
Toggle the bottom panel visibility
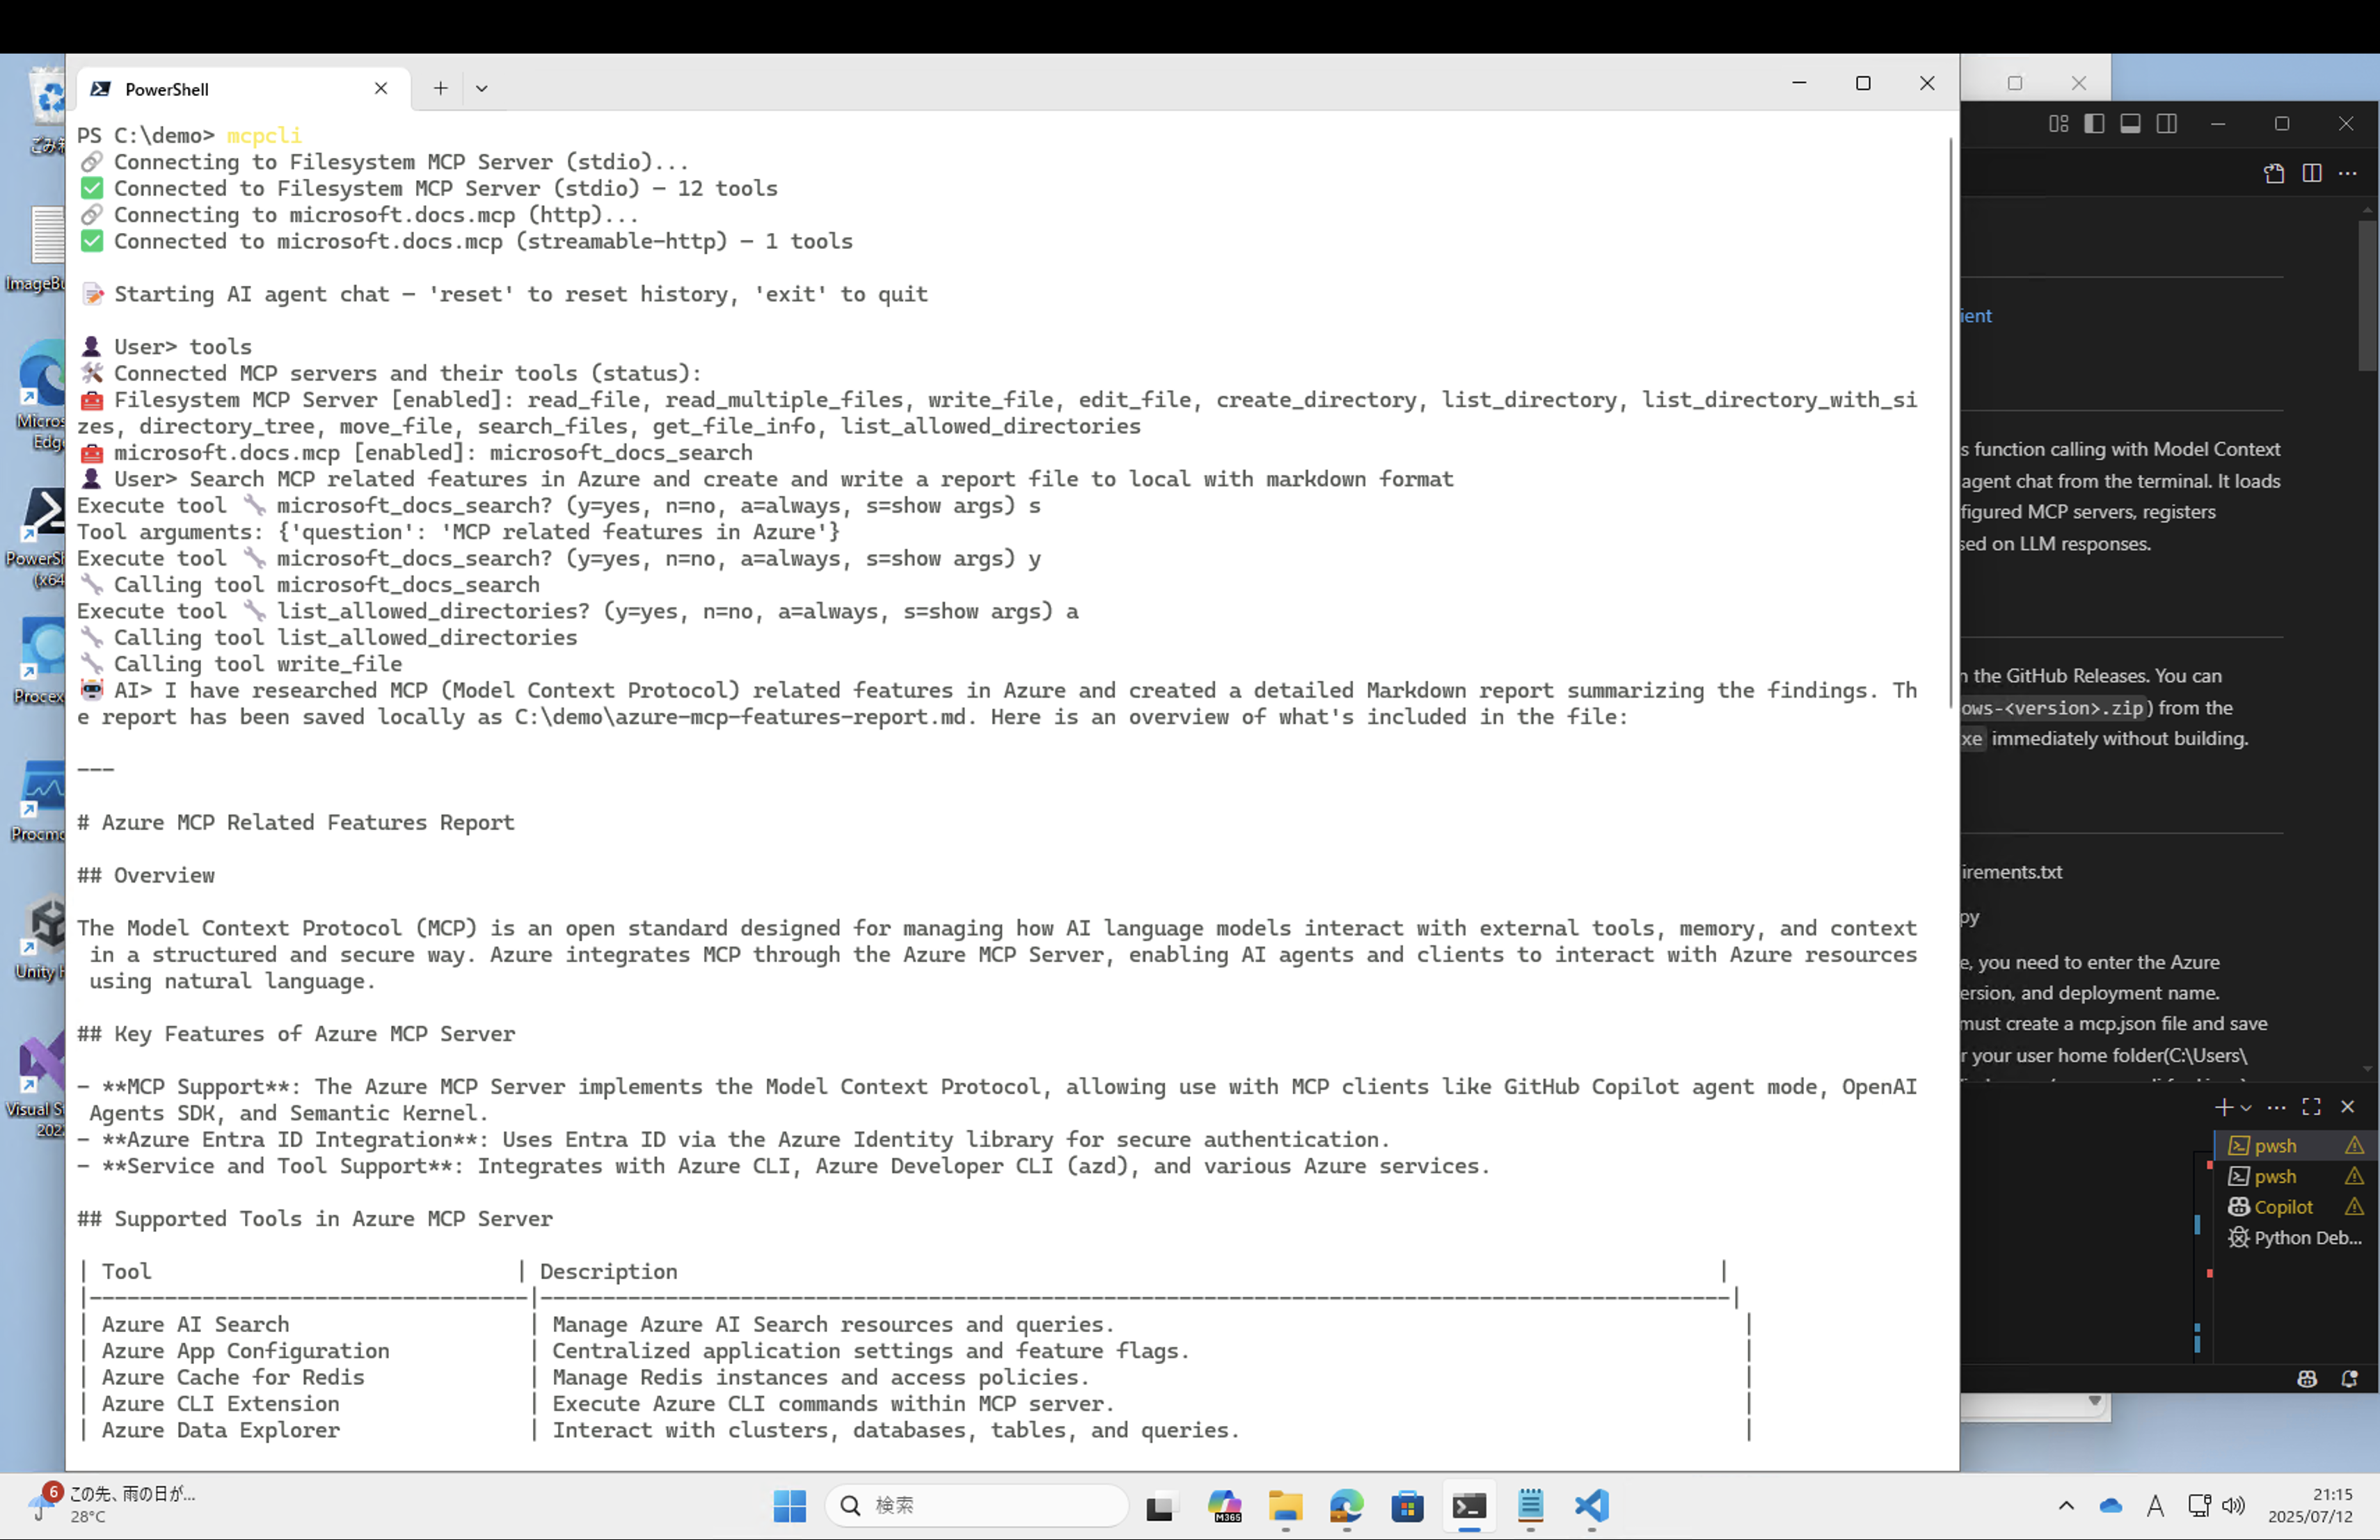[x=2130, y=123]
